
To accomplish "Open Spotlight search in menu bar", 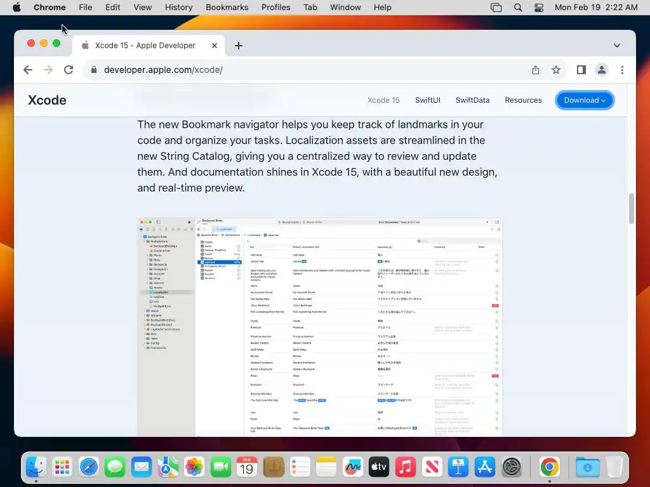I will point(518,8).
